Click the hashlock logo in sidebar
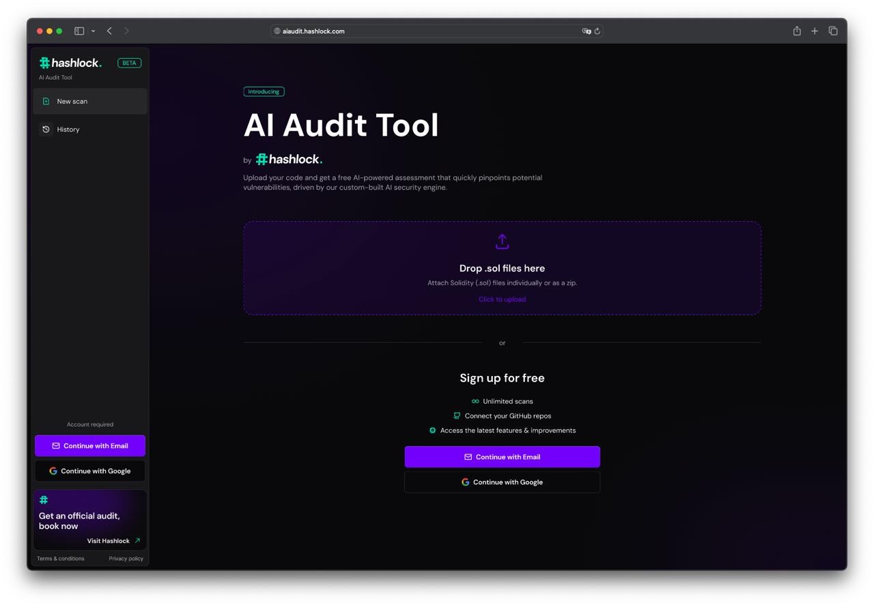The height and width of the screenshot is (606, 874). [x=70, y=63]
